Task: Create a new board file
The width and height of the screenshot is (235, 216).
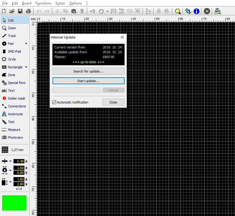Action: pyautogui.click(x=4, y=11)
